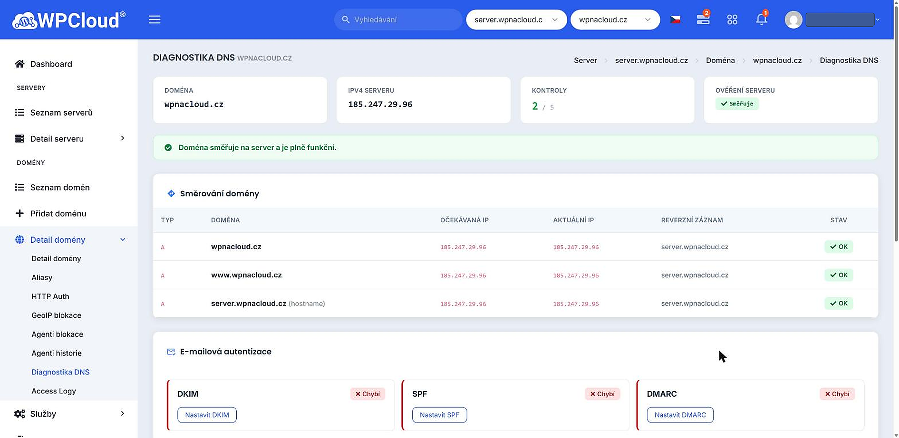The width and height of the screenshot is (899, 438).
Task: Open the Czech flag language selector
Action: [675, 20]
